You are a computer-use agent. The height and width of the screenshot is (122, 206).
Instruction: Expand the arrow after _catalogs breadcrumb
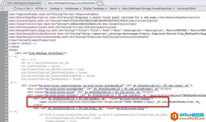pyautogui.click(x=62, y=9)
